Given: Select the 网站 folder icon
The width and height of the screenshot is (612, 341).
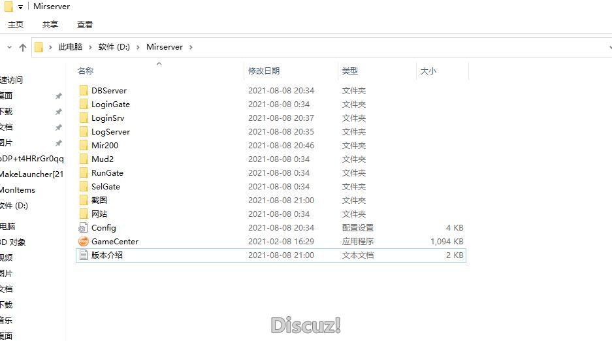Looking at the screenshot, I should 84,214.
